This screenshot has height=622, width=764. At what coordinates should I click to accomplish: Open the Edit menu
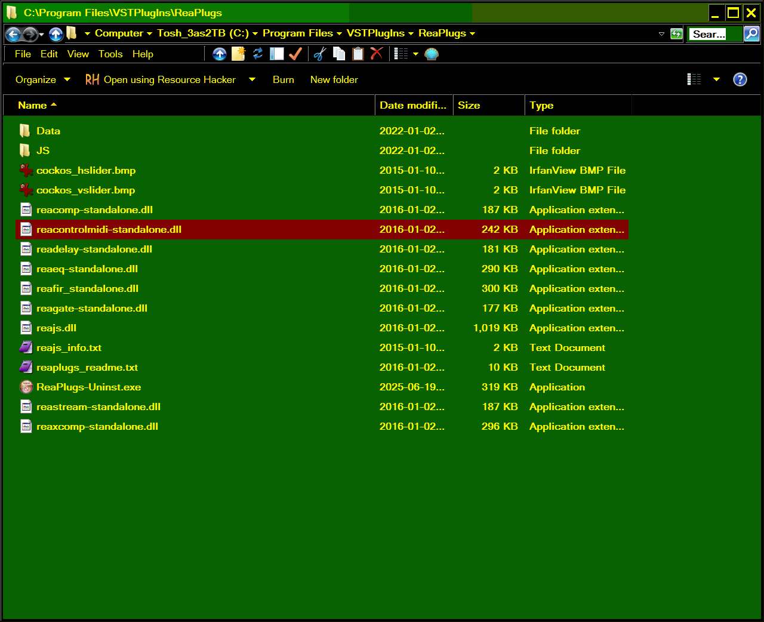point(49,54)
